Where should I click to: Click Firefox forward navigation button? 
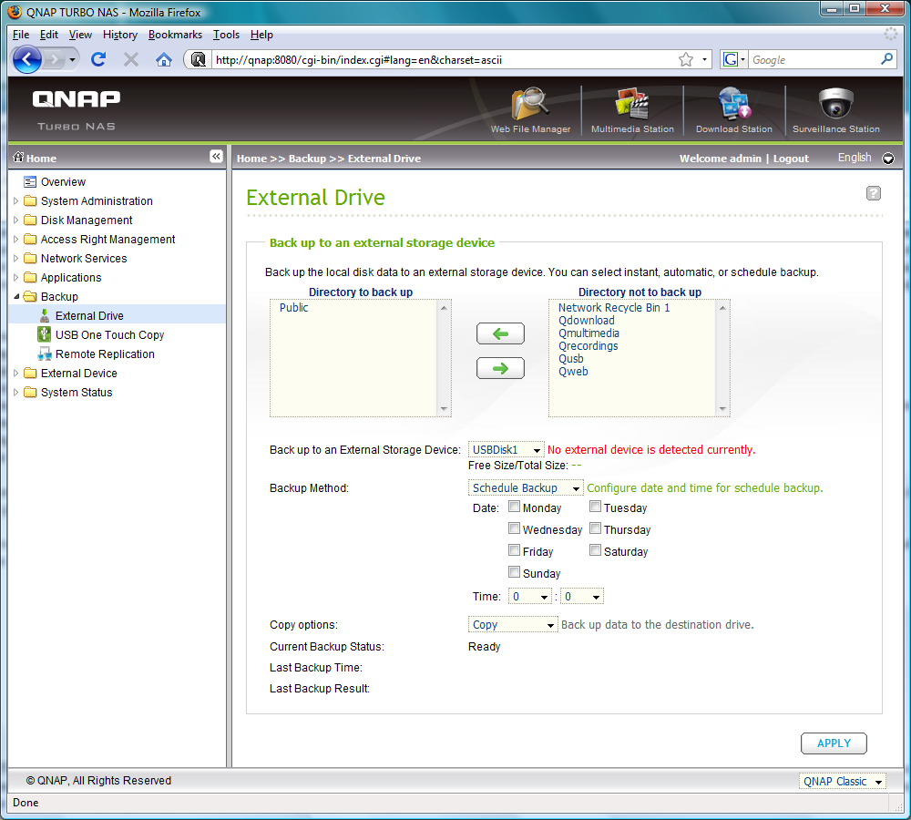tap(56, 59)
